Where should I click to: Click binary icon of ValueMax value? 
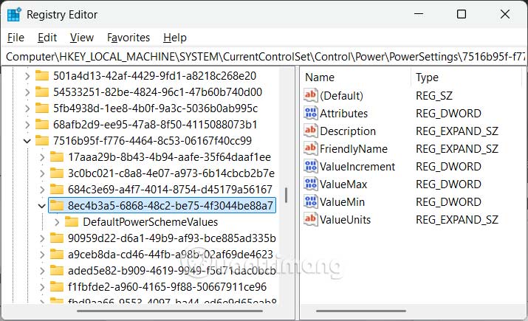click(x=310, y=184)
